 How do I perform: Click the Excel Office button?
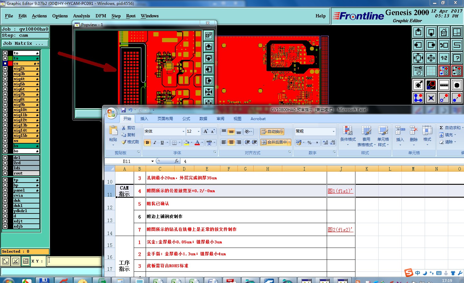pyautogui.click(x=111, y=113)
